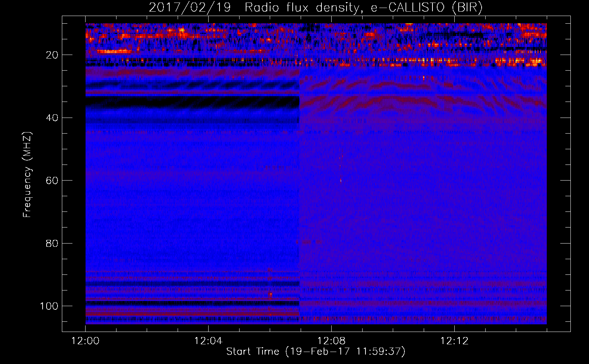Click the '12:04' time tick label
The image size is (589, 364).
[208, 341]
